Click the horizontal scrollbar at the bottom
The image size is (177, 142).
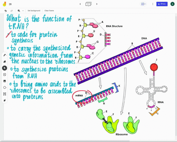pos(65,141)
